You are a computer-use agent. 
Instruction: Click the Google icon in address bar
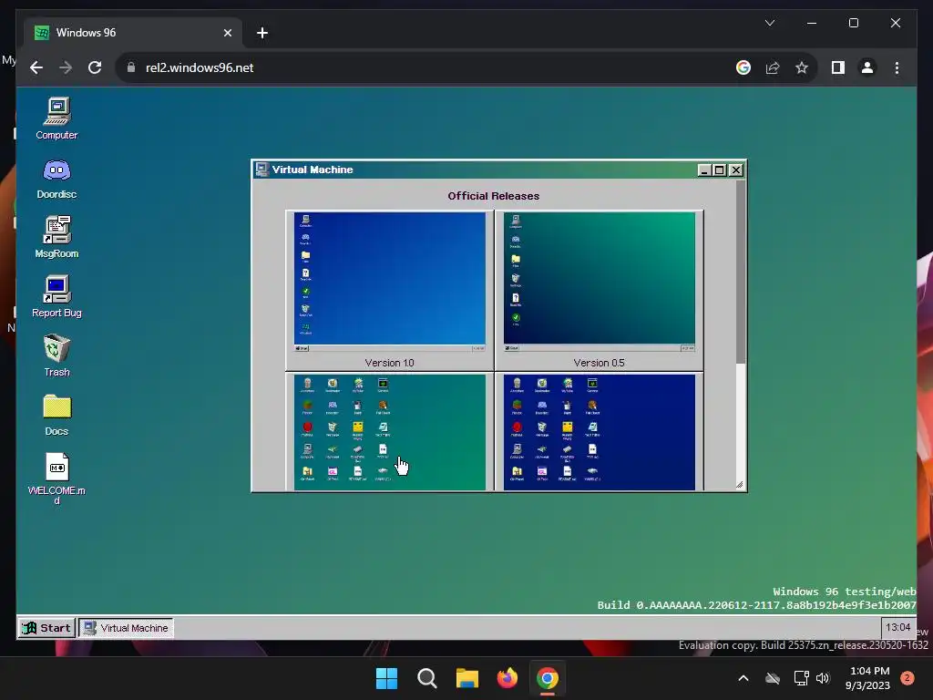743,67
